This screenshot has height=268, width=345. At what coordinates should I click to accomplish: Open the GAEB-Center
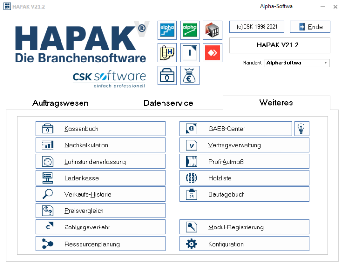[236, 129]
